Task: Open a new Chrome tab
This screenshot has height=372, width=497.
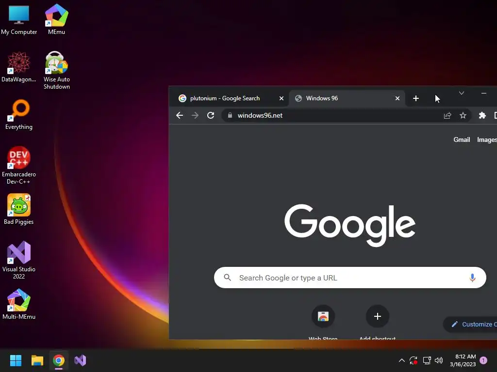Action: (416, 98)
